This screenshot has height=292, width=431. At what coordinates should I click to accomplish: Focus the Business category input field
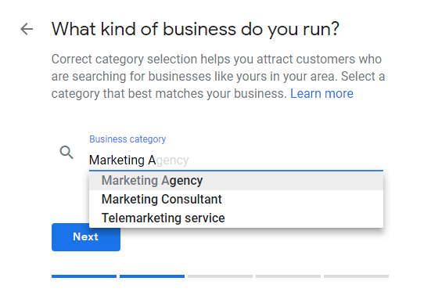coord(236,160)
